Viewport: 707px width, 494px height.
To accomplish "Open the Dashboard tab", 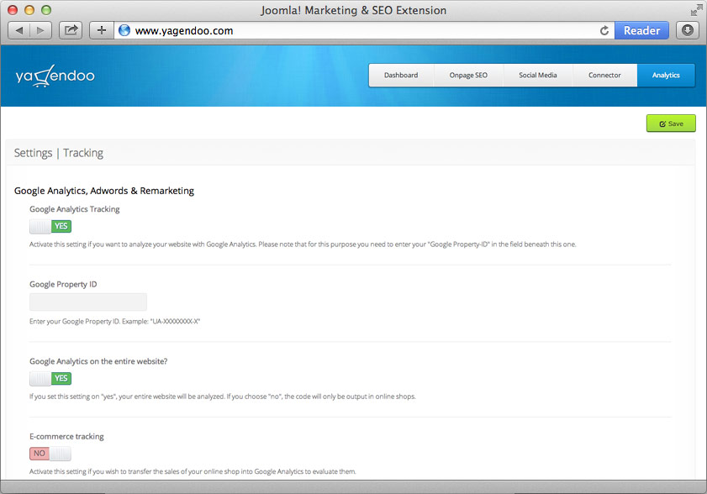I will click(401, 76).
